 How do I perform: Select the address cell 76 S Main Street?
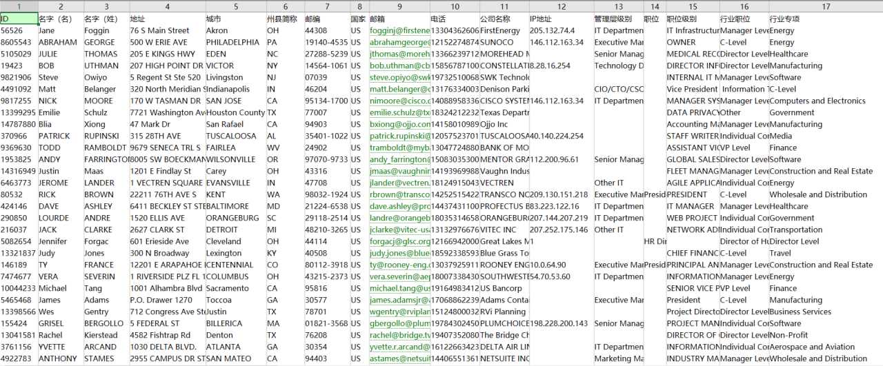(x=167, y=30)
